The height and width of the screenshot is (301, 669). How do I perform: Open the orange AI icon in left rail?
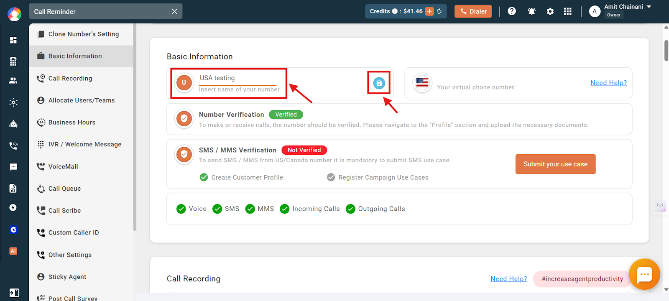(13, 251)
